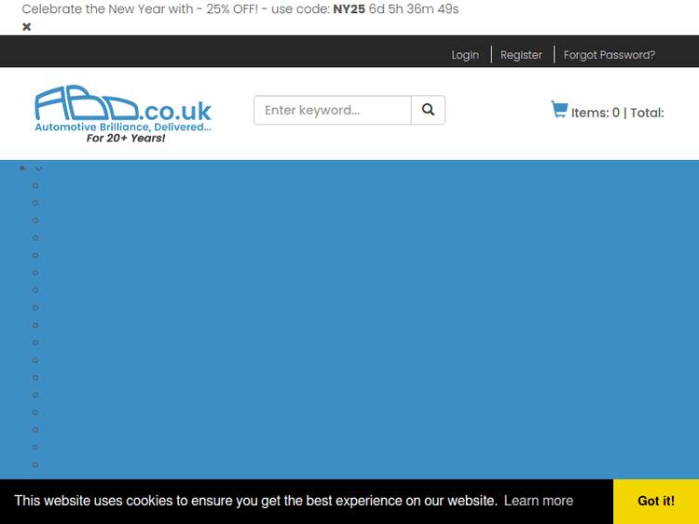Click the shopping cart icon
The width and height of the screenshot is (699, 524).
[559, 110]
